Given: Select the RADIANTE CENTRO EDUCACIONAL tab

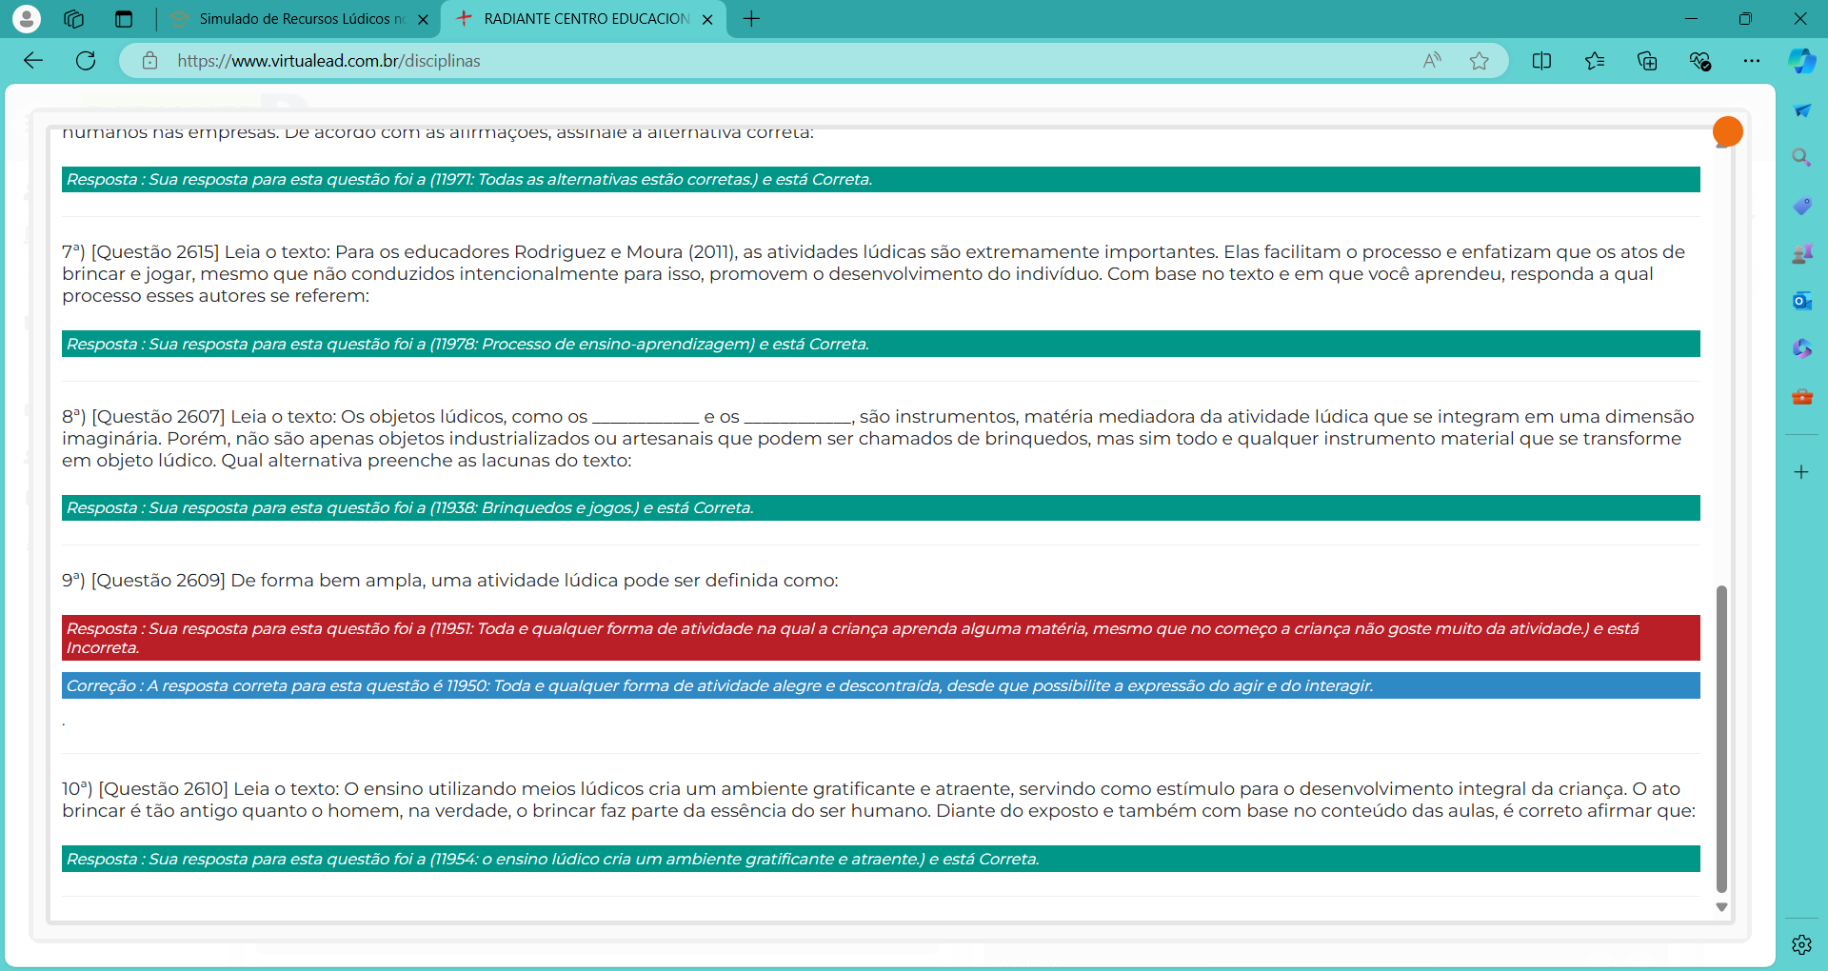Looking at the screenshot, I should (581, 19).
